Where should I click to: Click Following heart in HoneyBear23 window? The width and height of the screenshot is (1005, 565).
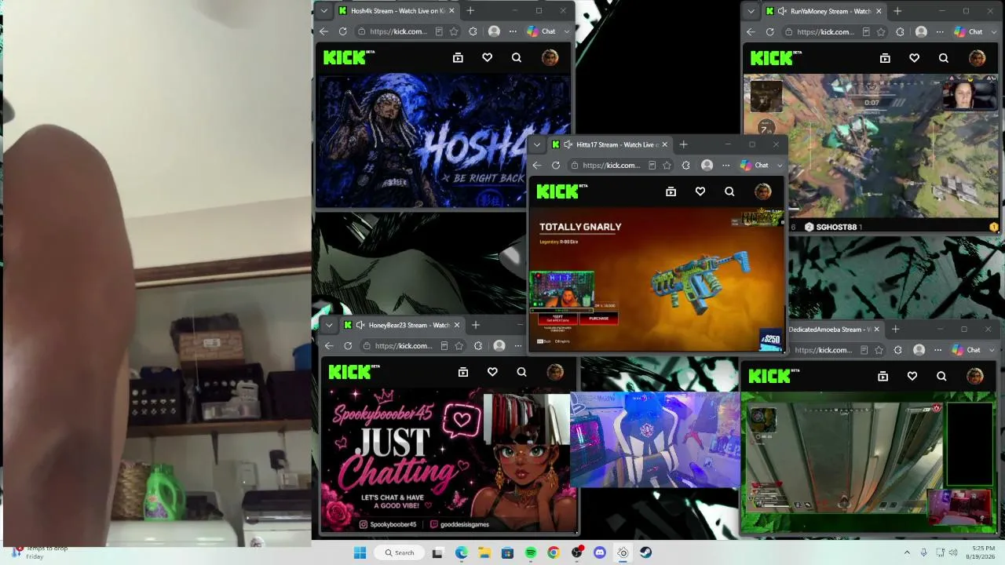click(x=492, y=371)
